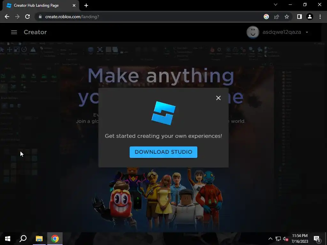This screenshot has height=245, width=327.
Task: Click the DOWNLOAD STUDIO button
Action: coord(163,152)
